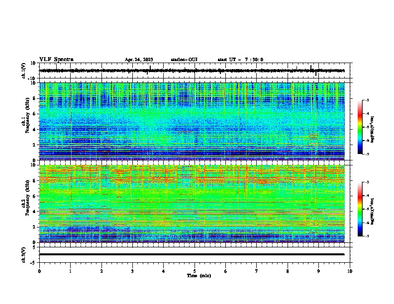Click time-axis tick label "1"
The image size is (394, 304).
pyautogui.click(x=70, y=271)
